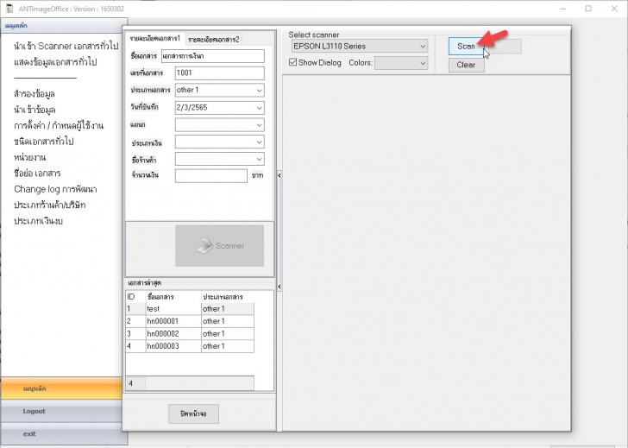Open สำรองข้อมูล menu item

pyautogui.click(x=34, y=94)
